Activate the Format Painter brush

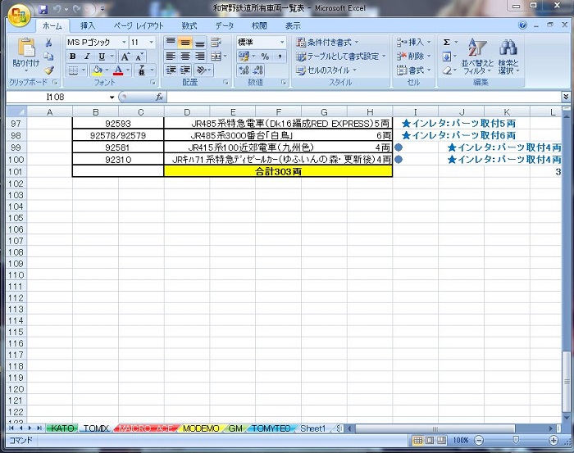click(x=48, y=70)
